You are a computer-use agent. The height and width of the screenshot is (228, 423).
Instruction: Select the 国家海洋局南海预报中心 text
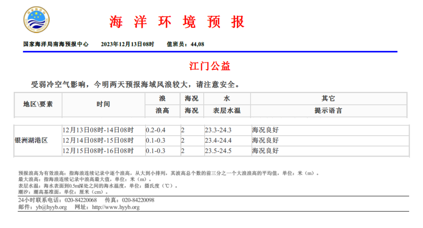point(56,44)
